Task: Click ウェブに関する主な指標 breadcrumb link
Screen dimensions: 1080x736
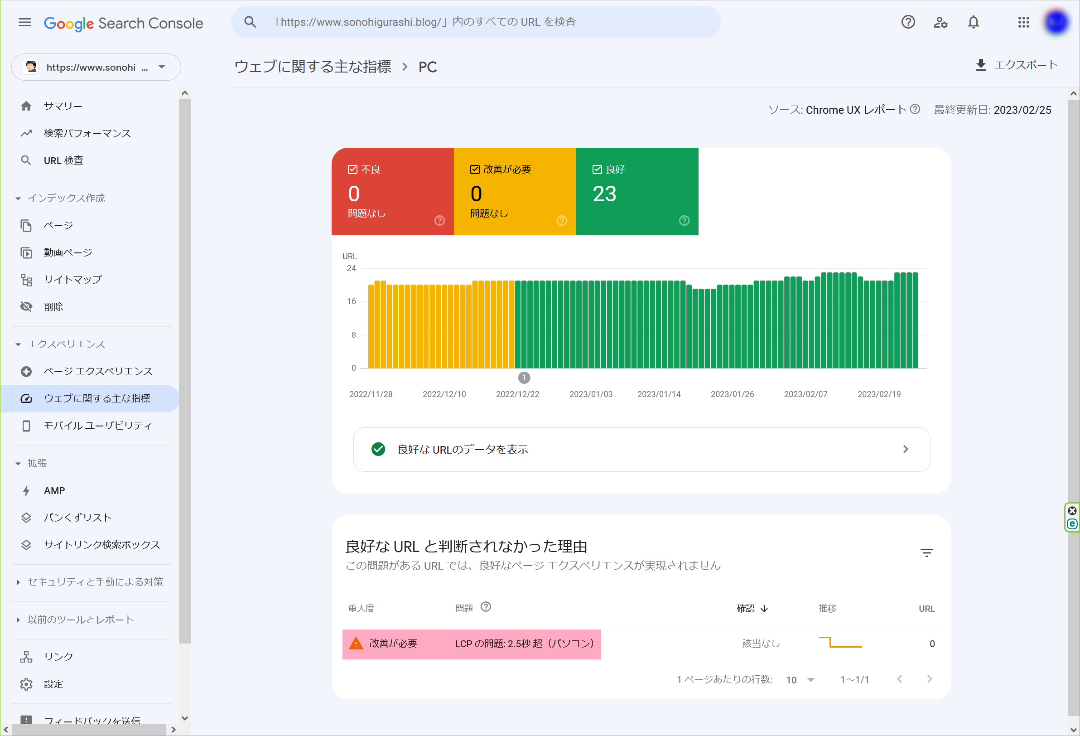Action: click(x=312, y=67)
